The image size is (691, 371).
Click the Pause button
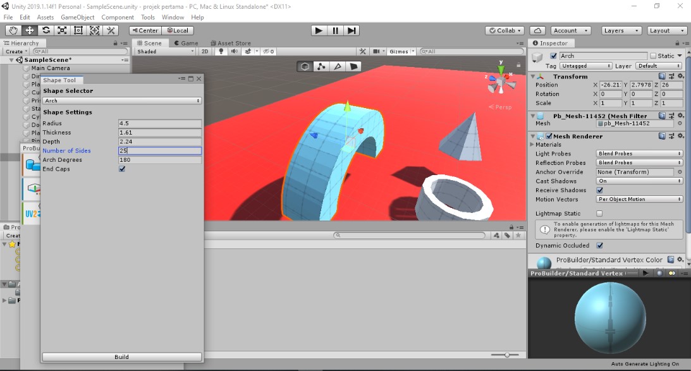[x=335, y=30]
